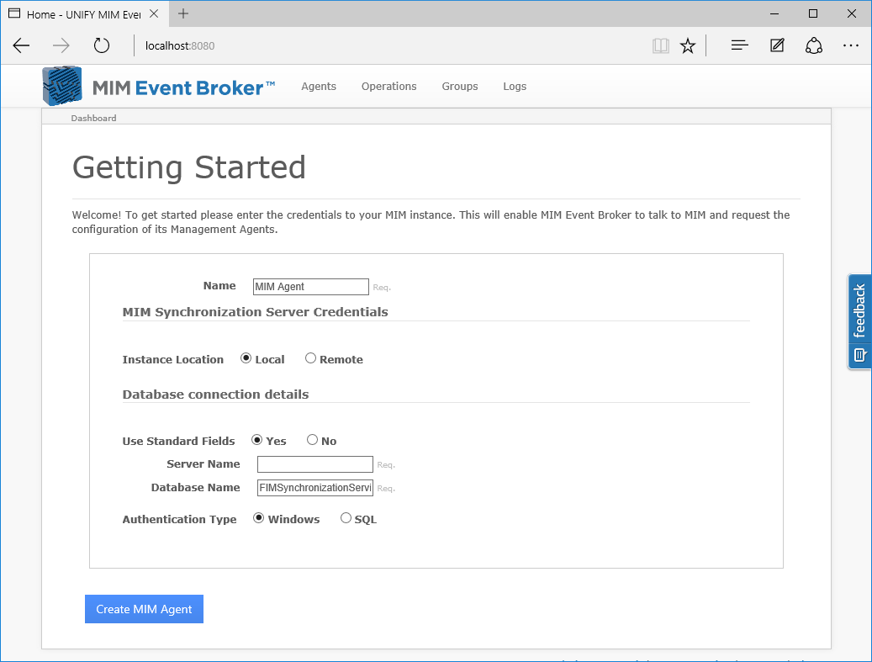Add page to favorites with star icon
Screen dimensions: 872x662
pyautogui.click(x=688, y=45)
